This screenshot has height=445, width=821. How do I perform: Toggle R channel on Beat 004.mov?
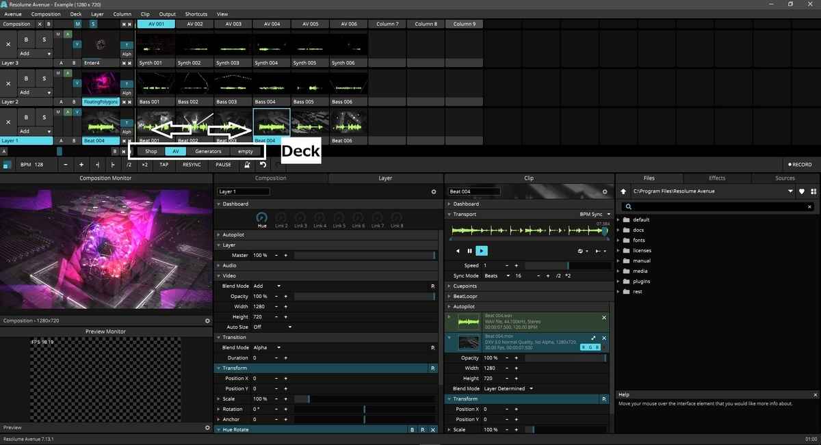click(x=584, y=347)
